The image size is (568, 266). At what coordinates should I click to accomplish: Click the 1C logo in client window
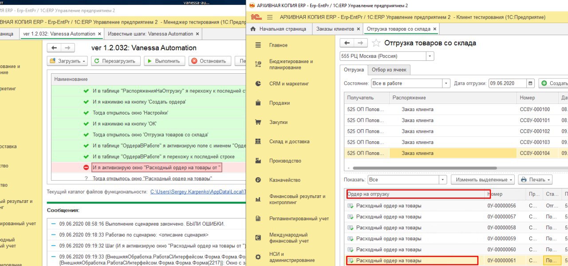(x=256, y=17)
